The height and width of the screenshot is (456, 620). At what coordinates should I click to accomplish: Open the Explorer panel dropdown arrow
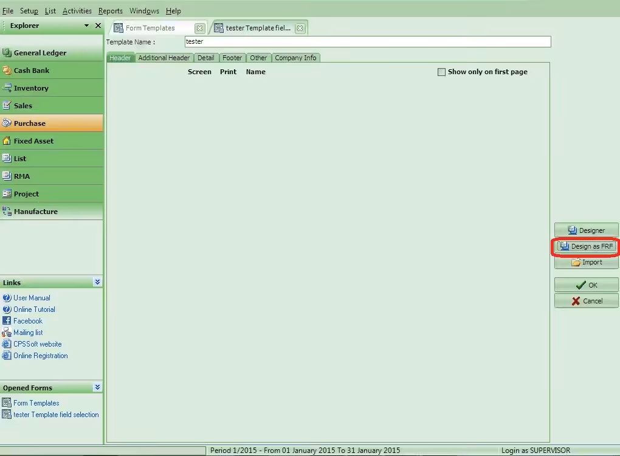pyautogui.click(x=86, y=26)
